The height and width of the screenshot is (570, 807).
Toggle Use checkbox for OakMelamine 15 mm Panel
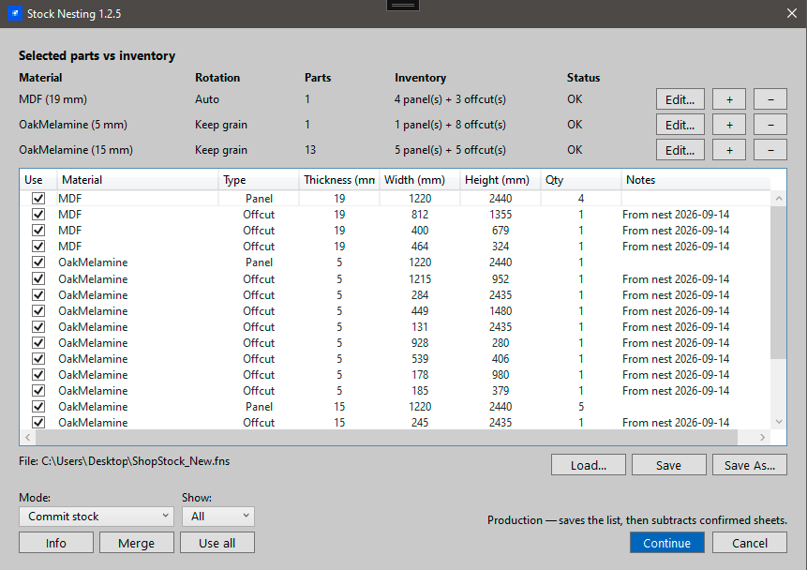click(38, 406)
